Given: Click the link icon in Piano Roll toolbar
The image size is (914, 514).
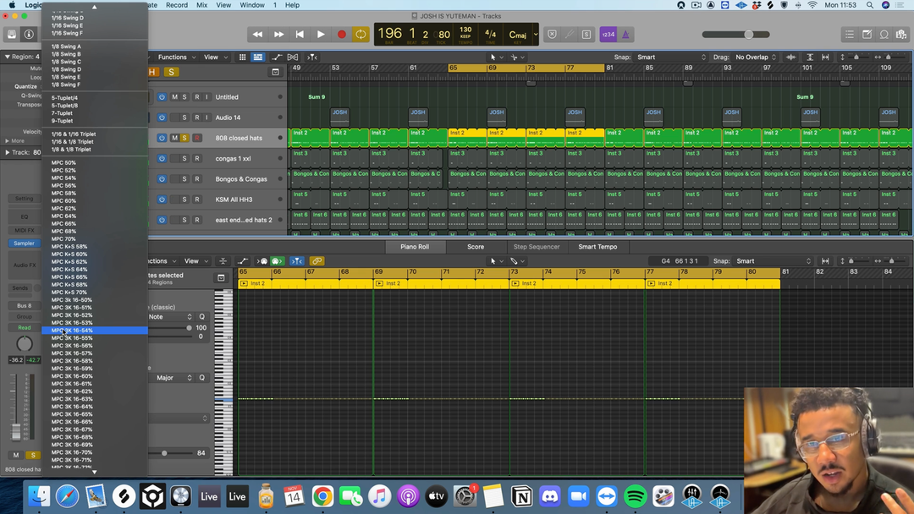Looking at the screenshot, I should pyautogui.click(x=317, y=261).
